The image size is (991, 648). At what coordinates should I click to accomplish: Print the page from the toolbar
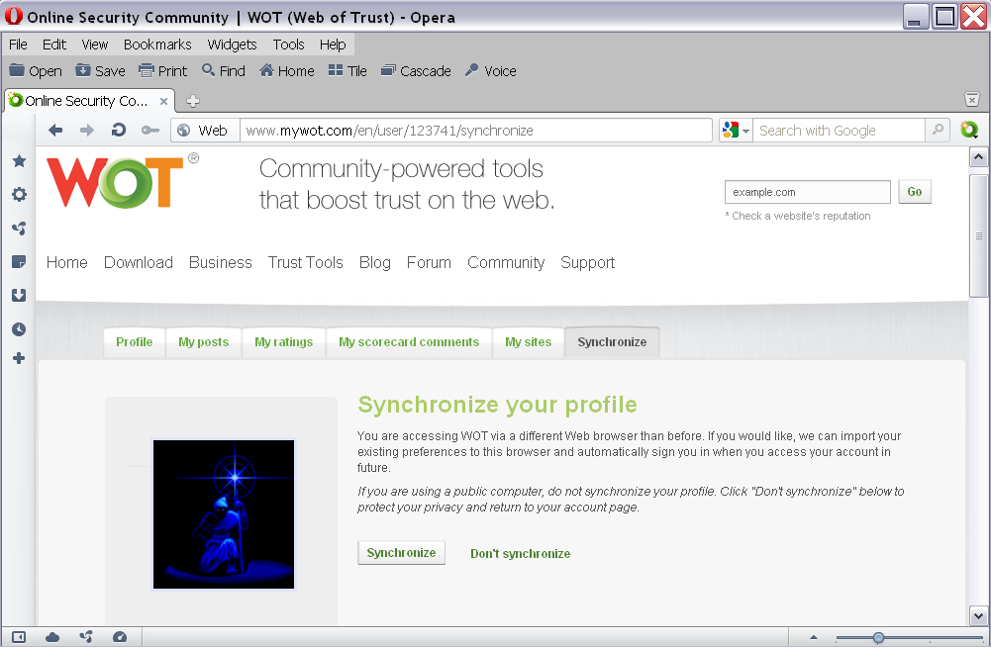[x=163, y=71]
